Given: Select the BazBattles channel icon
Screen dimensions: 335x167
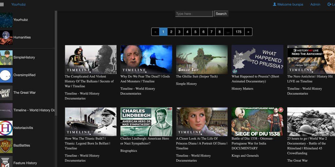Looking at the screenshot, I should [6, 145].
